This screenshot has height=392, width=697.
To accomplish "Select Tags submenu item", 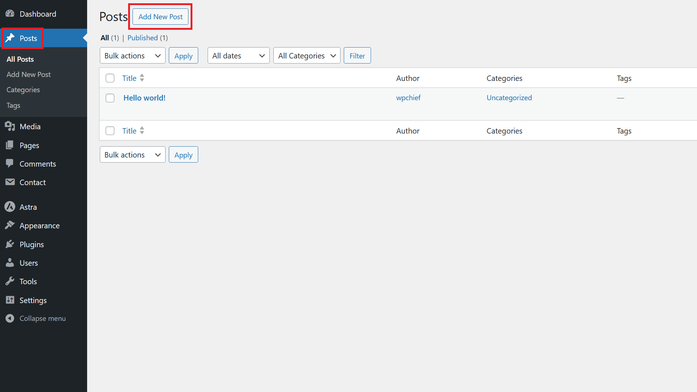I will tap(13, 105).
